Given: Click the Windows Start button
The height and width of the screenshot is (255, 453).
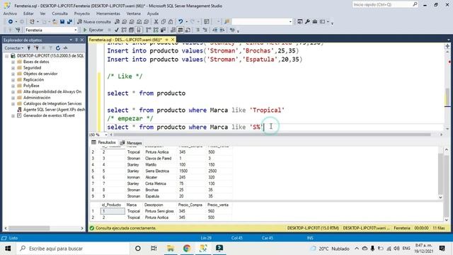Looking at the screenshot, I should (8, 249).
